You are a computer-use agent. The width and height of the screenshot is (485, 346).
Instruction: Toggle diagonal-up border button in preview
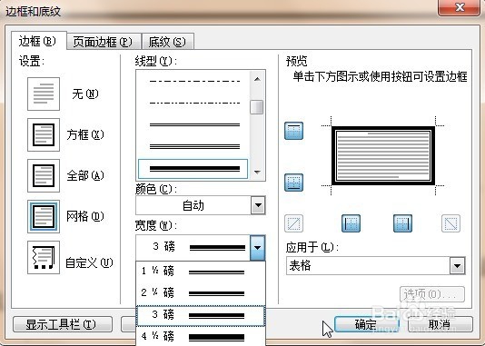(x=293, y=223)
